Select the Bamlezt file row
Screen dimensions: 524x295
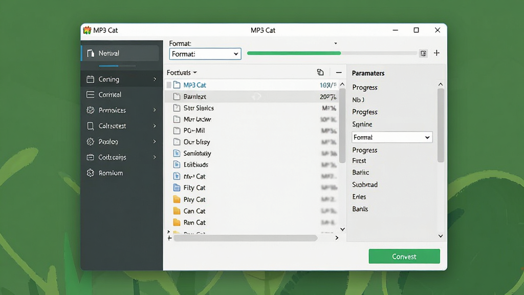click(x=252, y=97)
